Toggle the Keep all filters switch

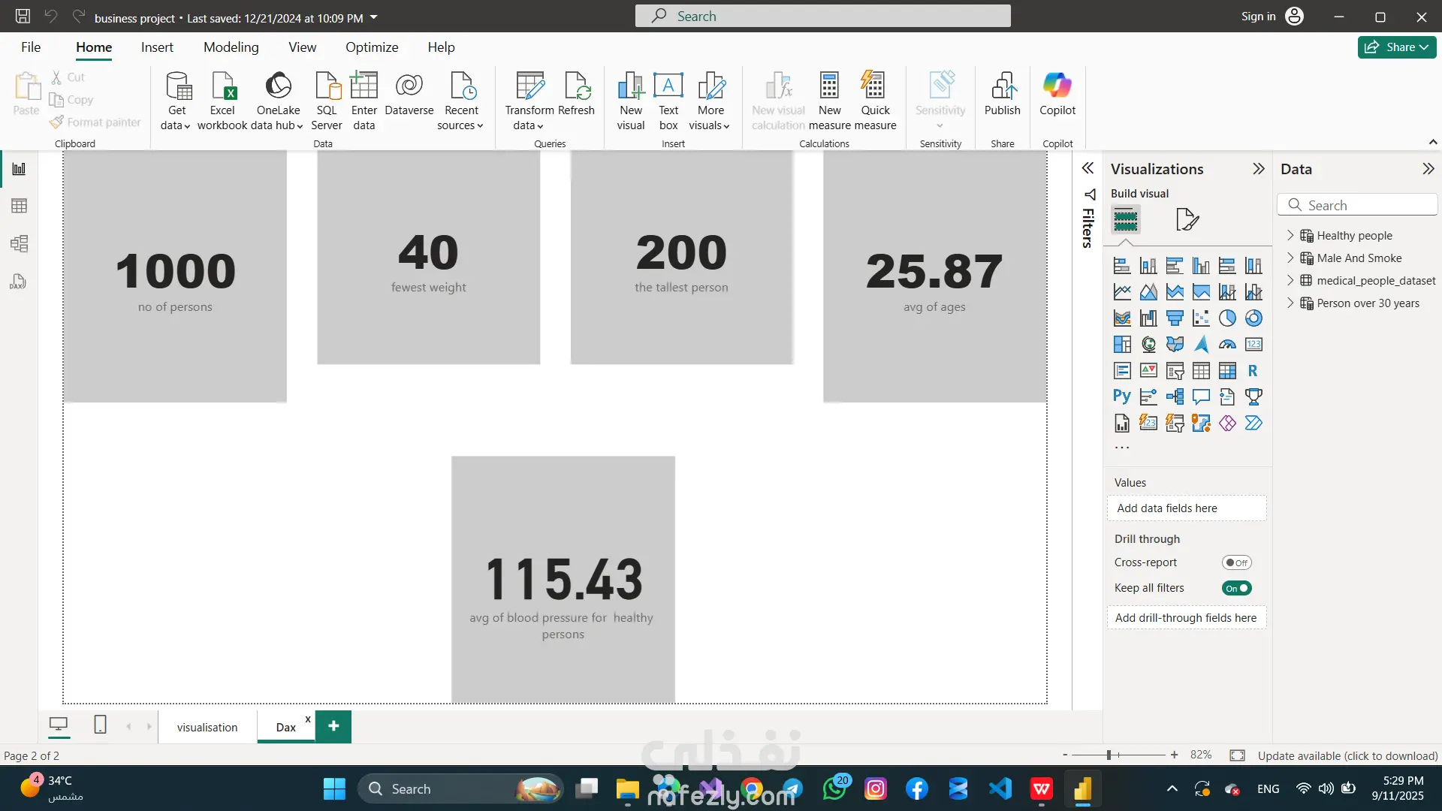(x=1236, y=588)
